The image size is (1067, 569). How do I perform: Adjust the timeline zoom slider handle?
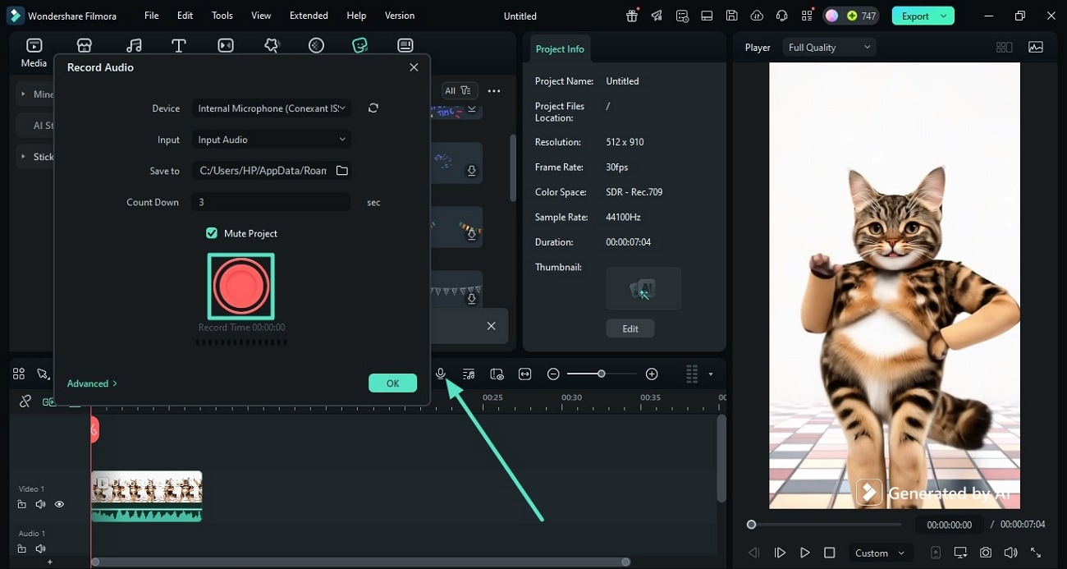(x=602, y=374)
